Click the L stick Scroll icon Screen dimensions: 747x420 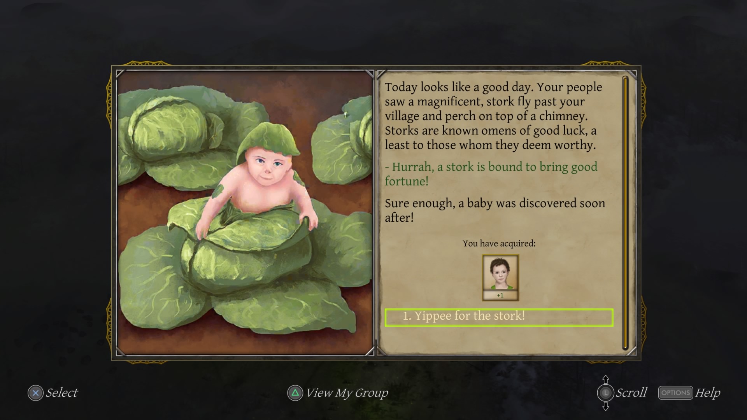(x=605, y=393)
